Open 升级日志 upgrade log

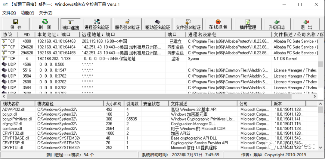(277, 24)
